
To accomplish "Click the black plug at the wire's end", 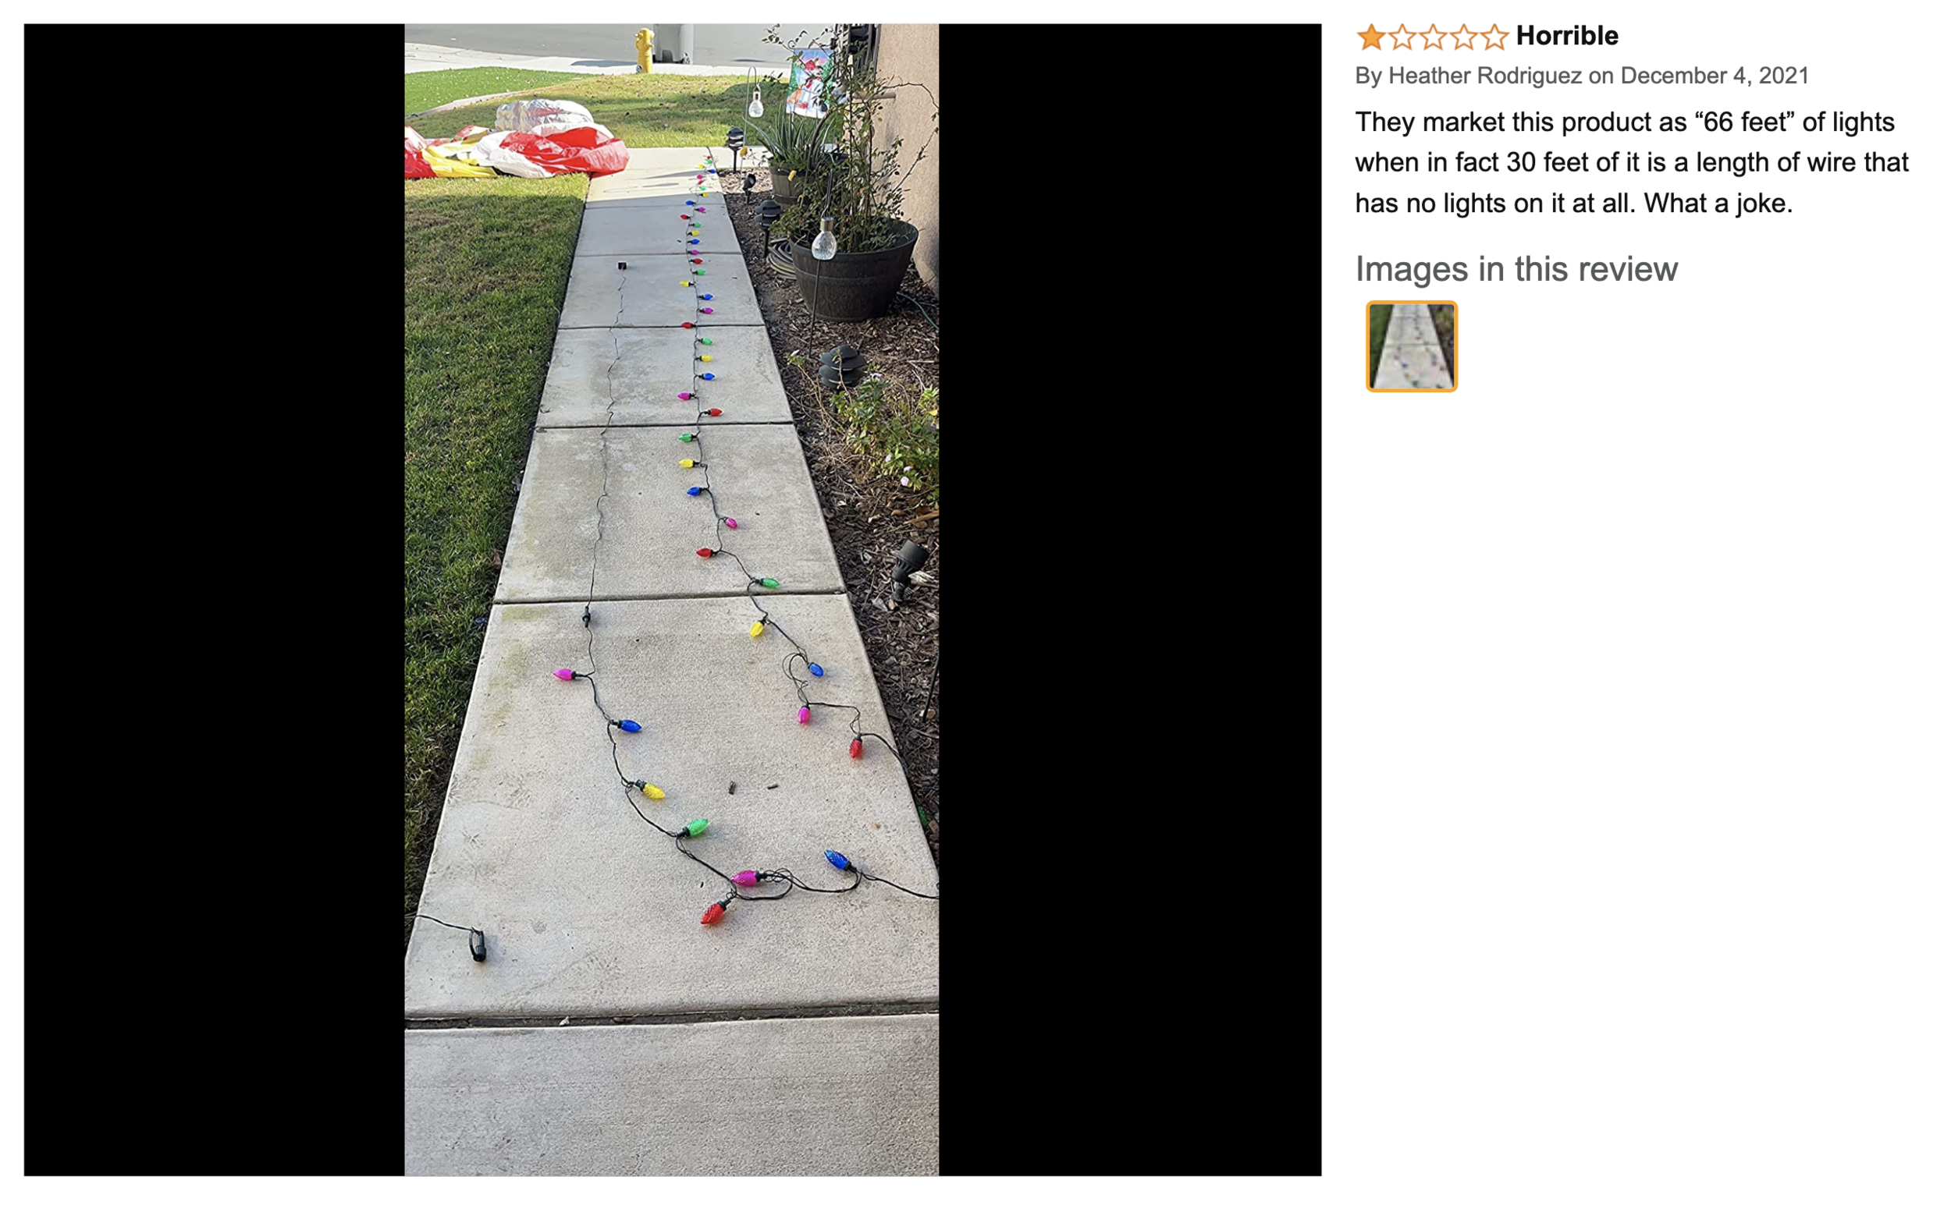I will point(478,945).
